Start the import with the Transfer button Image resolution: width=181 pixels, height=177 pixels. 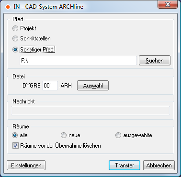pos(124,165)
